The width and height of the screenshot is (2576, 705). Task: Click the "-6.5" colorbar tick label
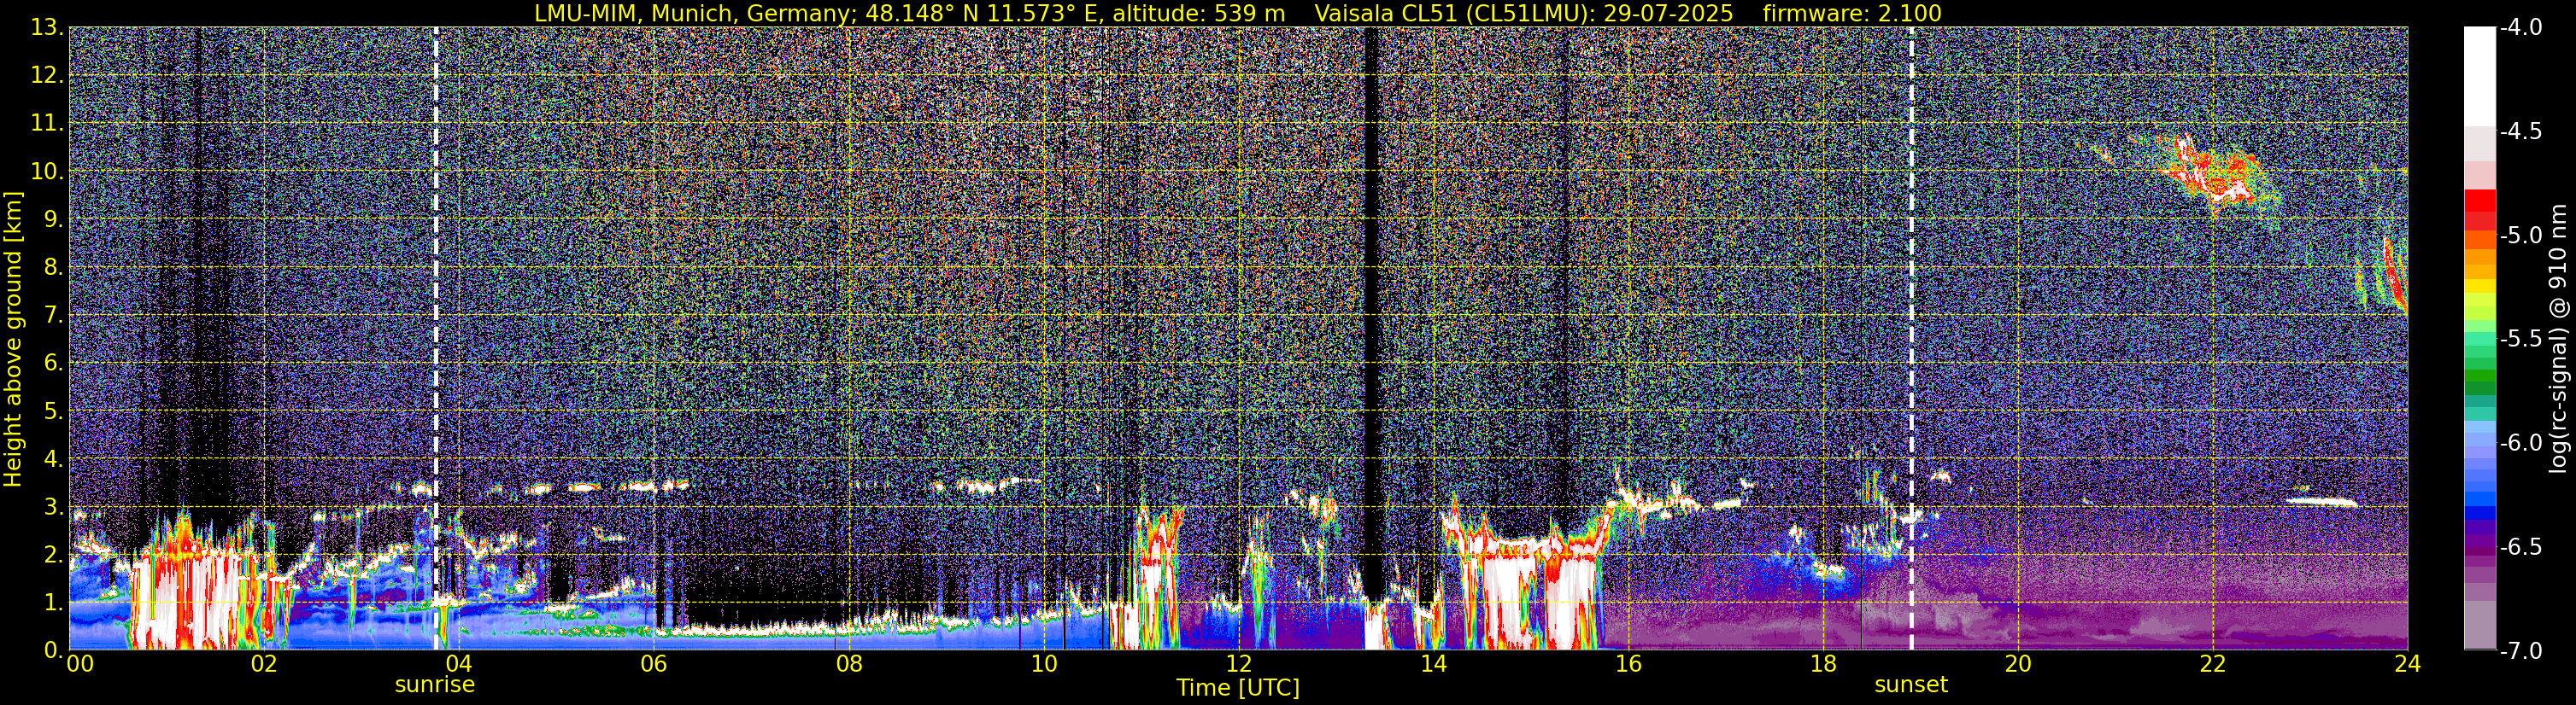coord(2520,546)
